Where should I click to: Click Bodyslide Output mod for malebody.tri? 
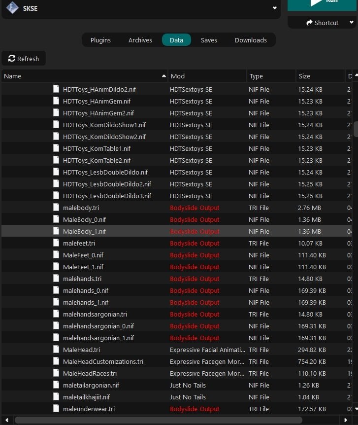tap(195, 208)
